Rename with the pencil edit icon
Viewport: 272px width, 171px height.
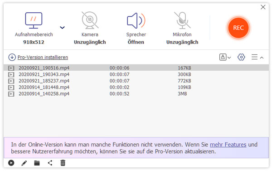[x=24, y=163]
